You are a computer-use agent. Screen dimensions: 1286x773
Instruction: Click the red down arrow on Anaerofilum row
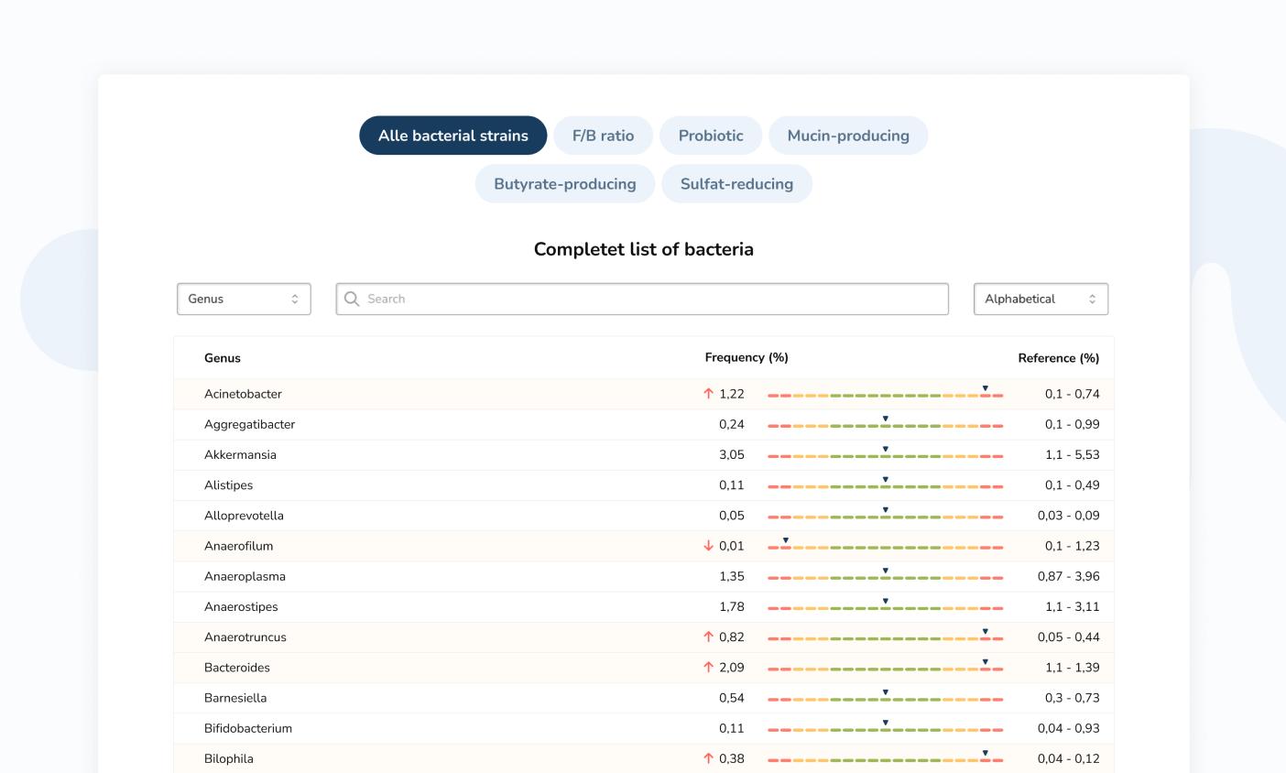(708, 546)
